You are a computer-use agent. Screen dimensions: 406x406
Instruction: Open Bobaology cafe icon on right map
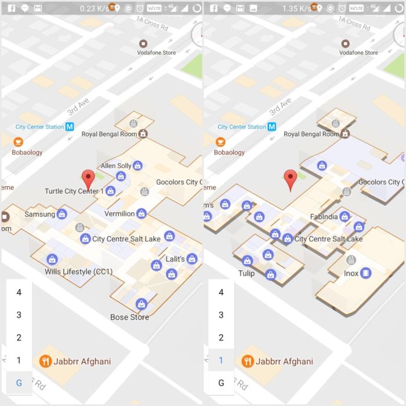coord(220,142)
